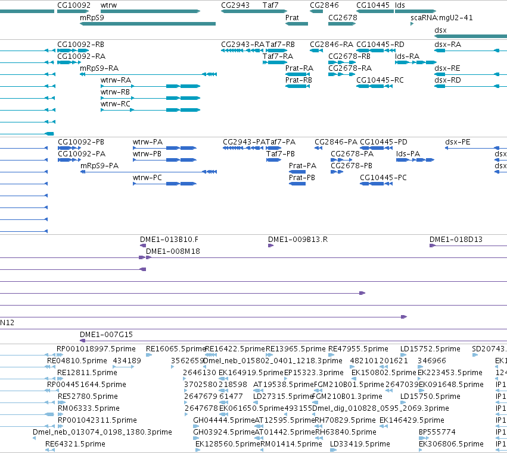Click the lds gene label
Image resolution: width=507 pixels, height=453 pixels.
pyautogui.click(x=400, y=5)
